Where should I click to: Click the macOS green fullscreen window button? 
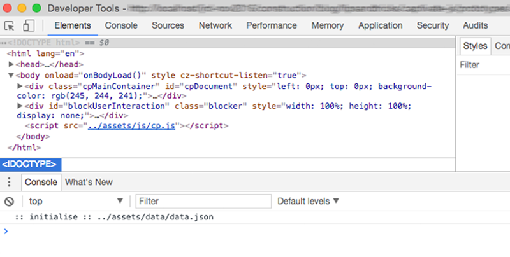[37, 8]
